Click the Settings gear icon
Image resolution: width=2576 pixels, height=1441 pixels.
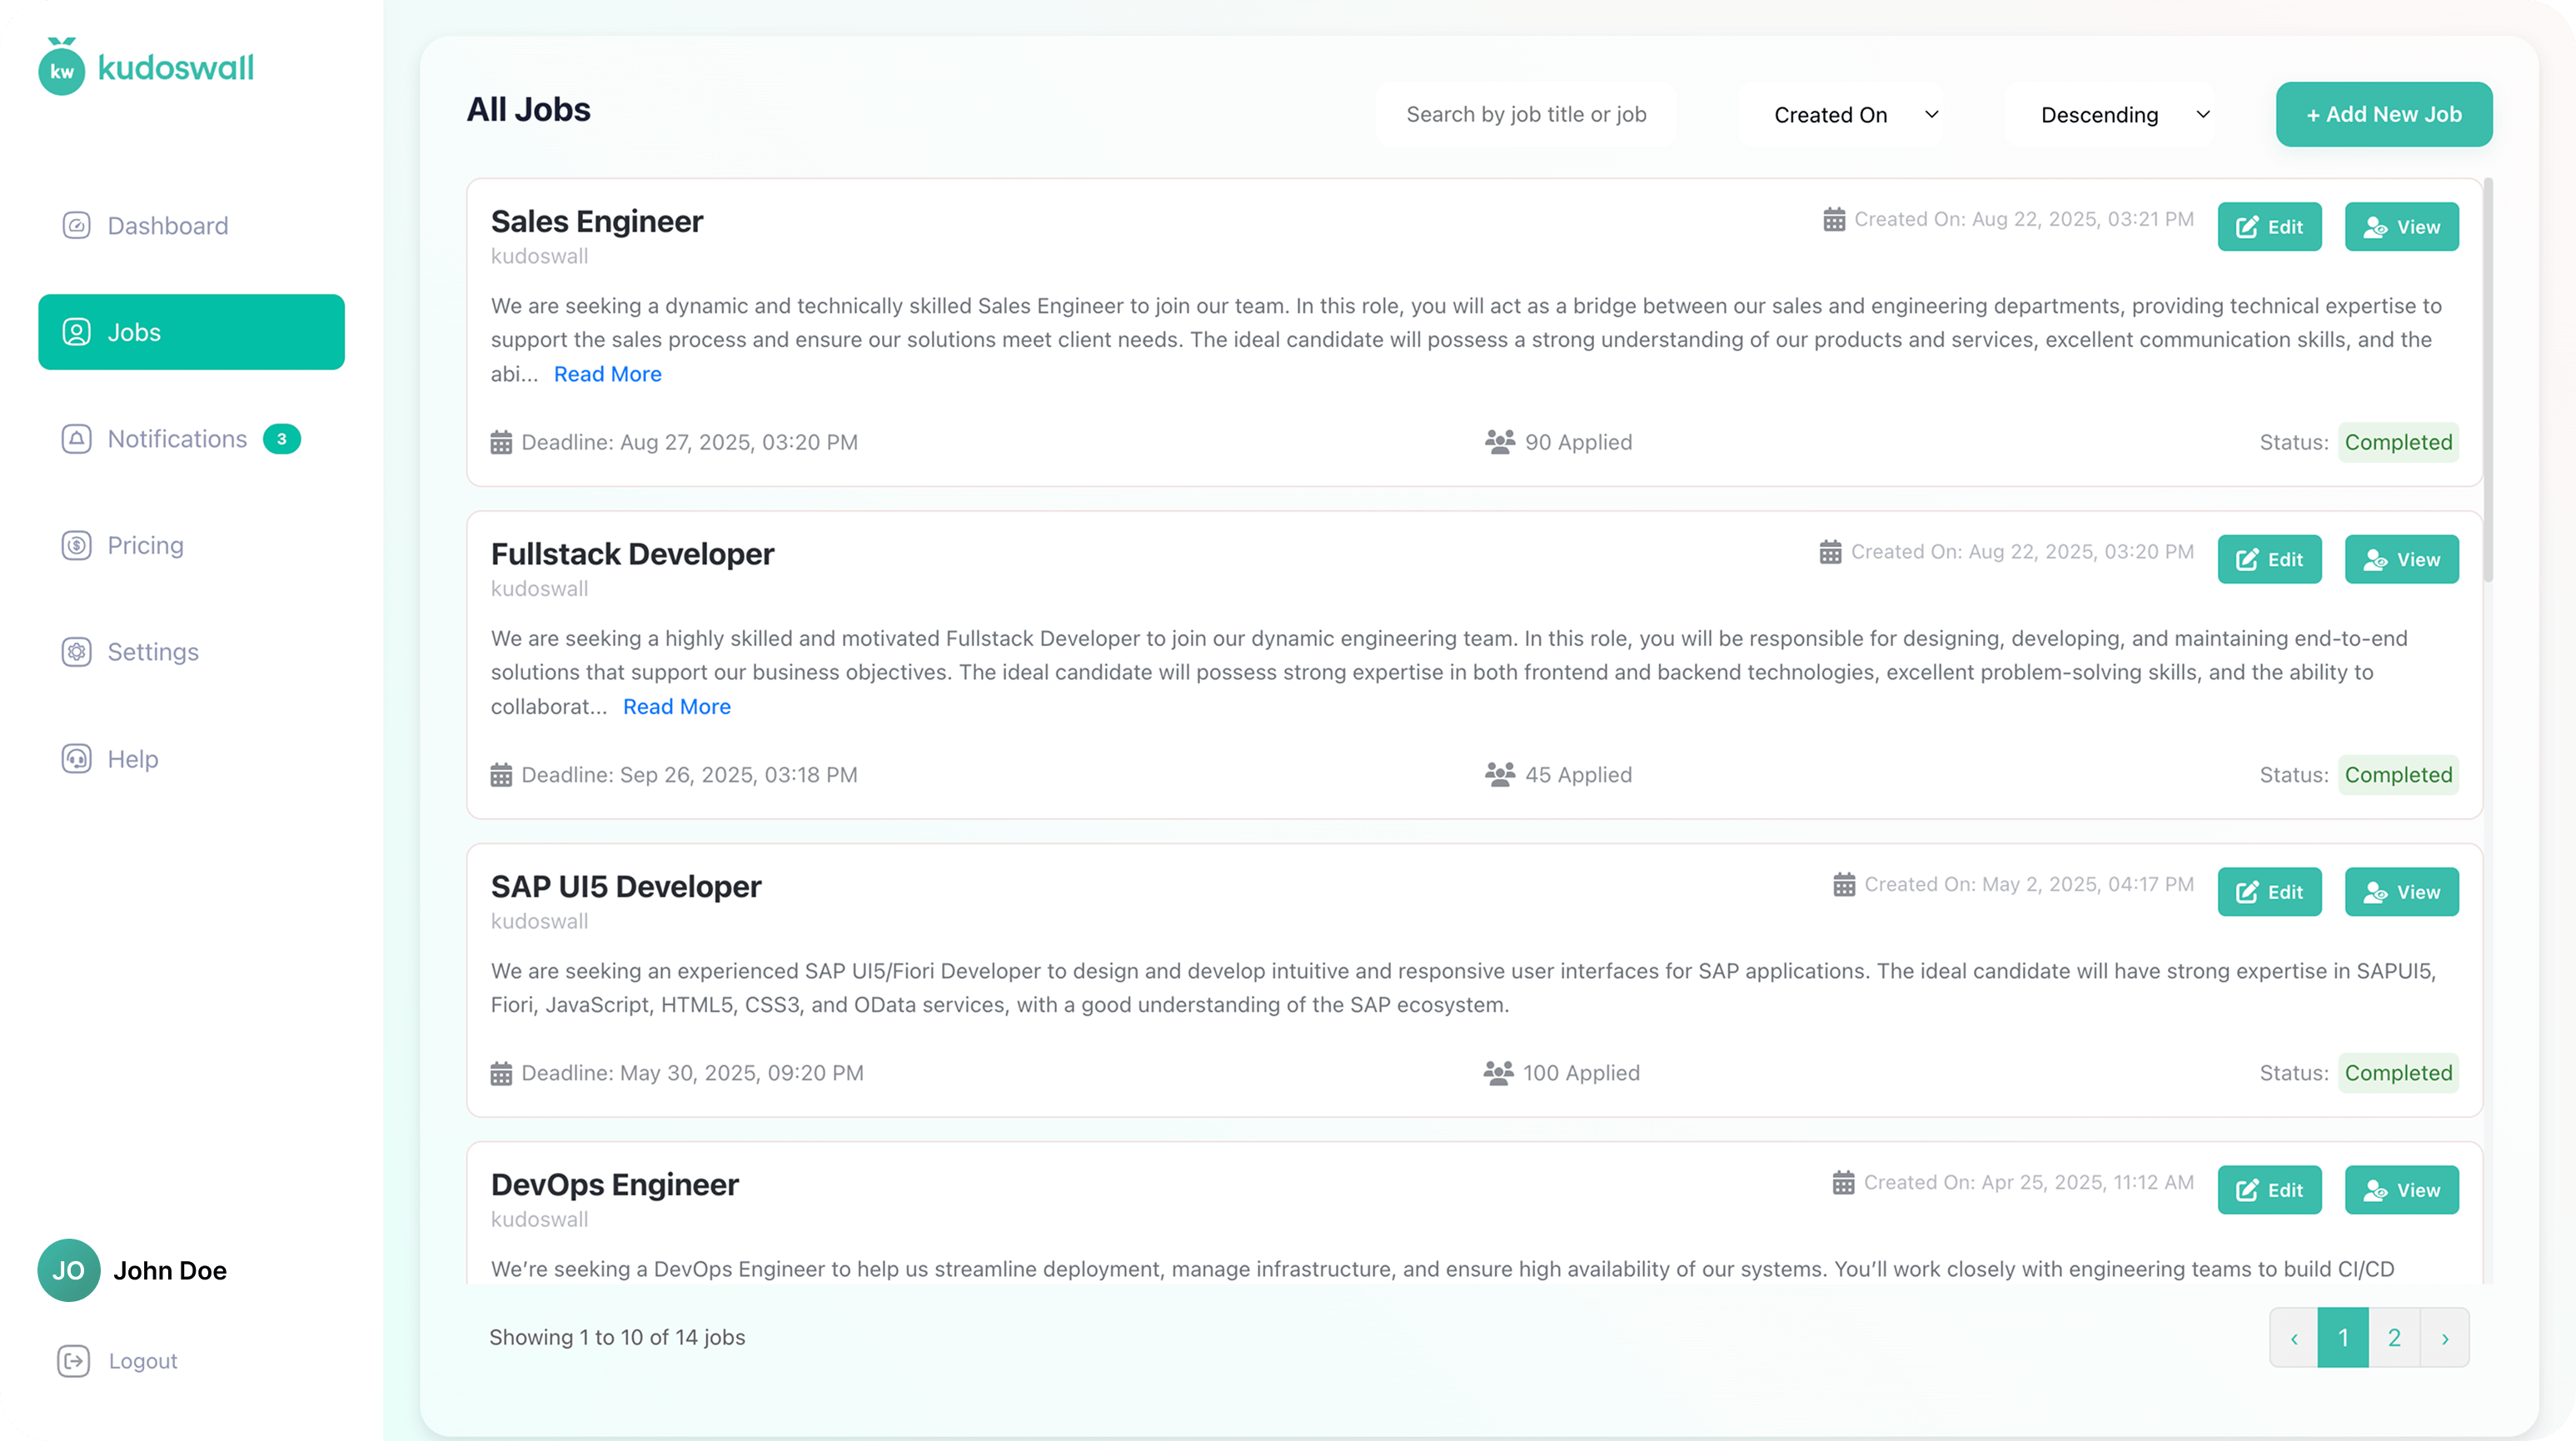coord(76,652)
